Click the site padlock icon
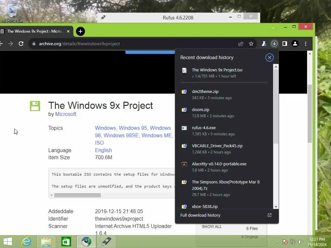Screen dimensions: 331x248 point(34,44)
